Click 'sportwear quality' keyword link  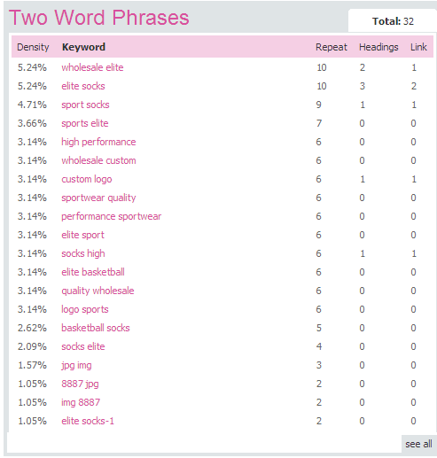click(98, 198)
